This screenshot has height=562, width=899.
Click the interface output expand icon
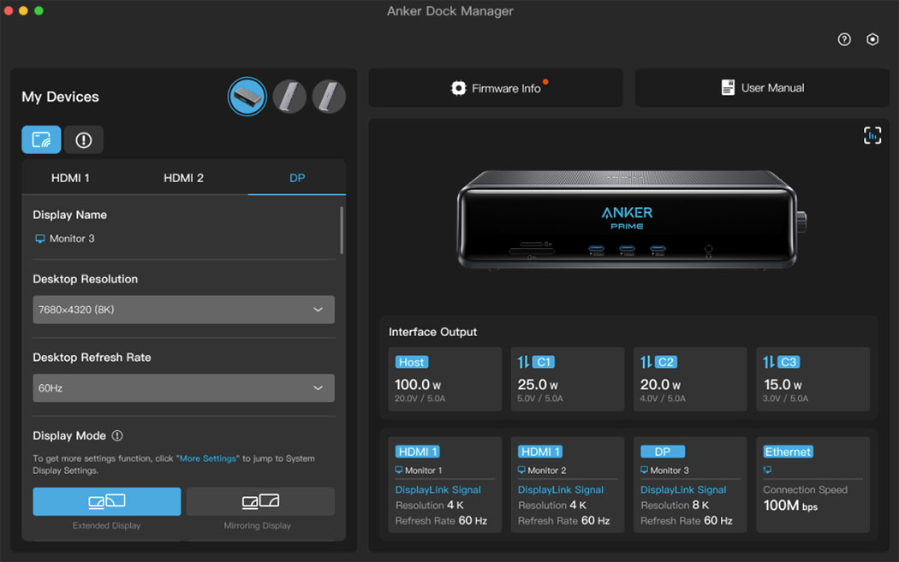pos(872,135)
